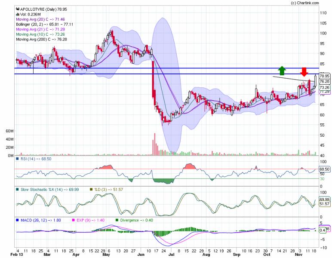Click the 100 price axis label
The image size is (332, 258).
point(323,33)
